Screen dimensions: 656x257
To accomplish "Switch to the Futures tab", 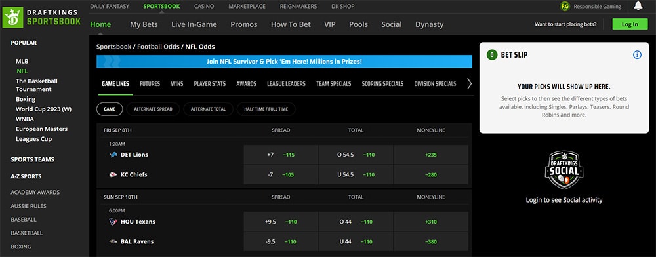I will pyautogui.click(x=150, y=83).
